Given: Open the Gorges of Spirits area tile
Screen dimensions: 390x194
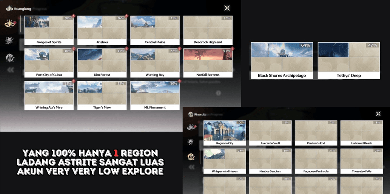Looking at the screenshot, I should 49,30.
